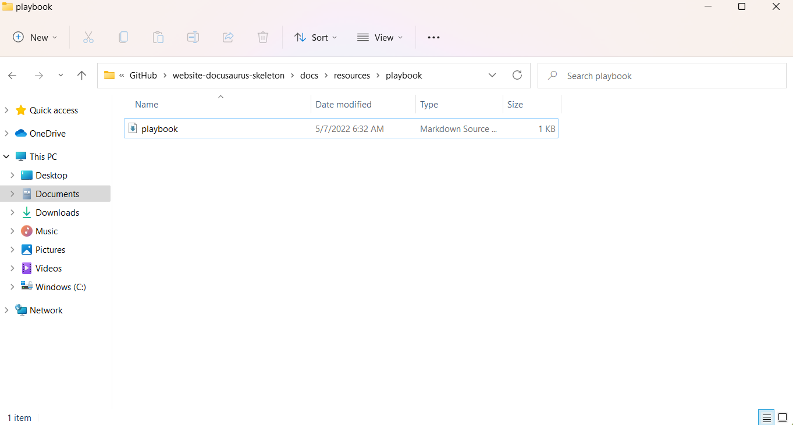Click the Paste clipboard icon
Screen dimensions: 793x425
[158, 37]
